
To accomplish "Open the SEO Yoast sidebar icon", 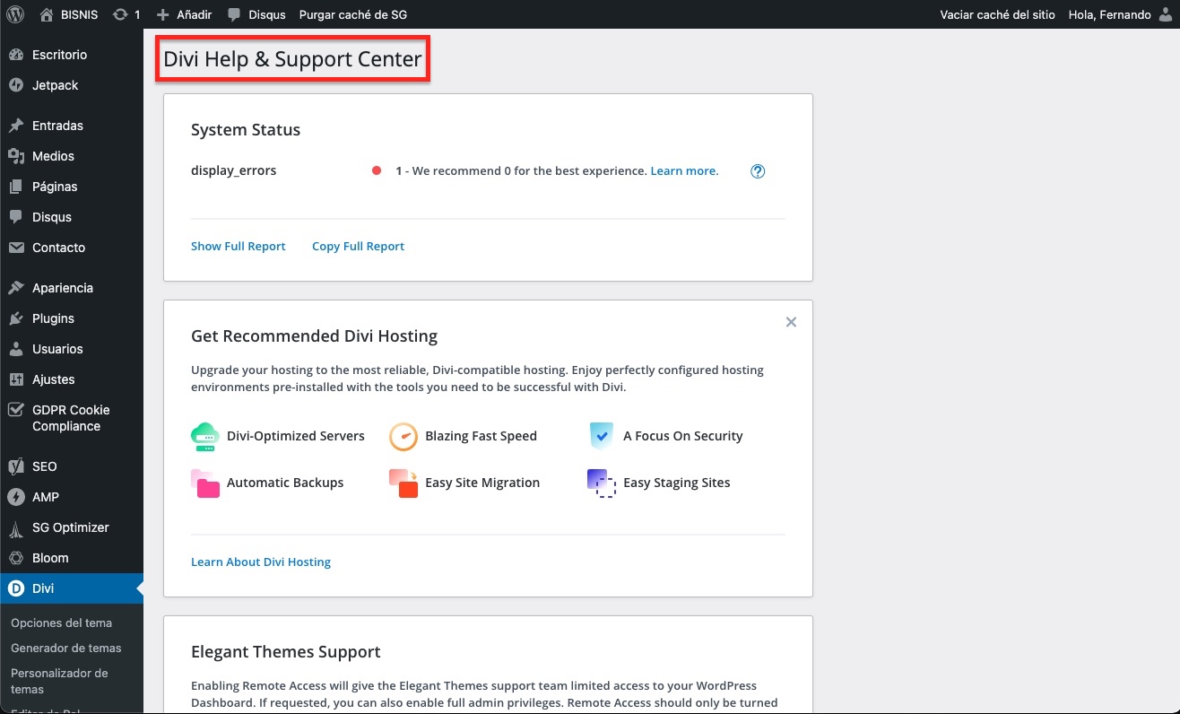I will [x=15, y=466].
